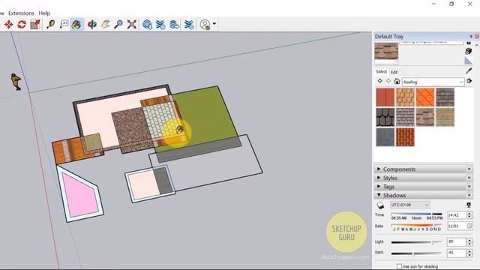This screenshot has width=480, height=270.
Task: Click the Zoom Extents tool
Action: tap(132, 25)
